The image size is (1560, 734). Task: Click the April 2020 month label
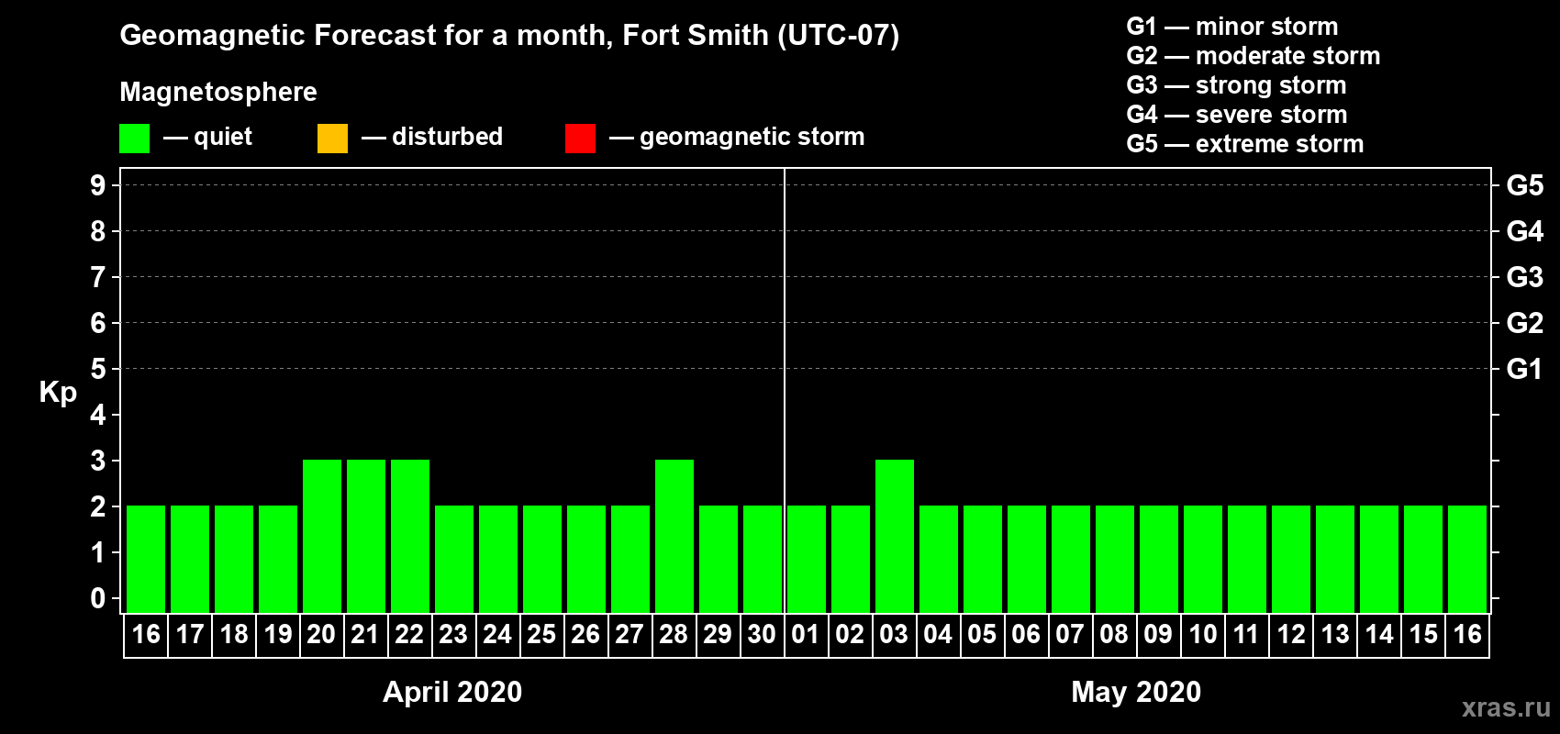[452, 692]
